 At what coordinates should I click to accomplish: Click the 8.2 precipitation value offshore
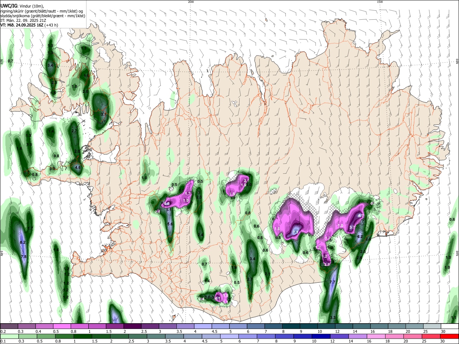[23, 243]
